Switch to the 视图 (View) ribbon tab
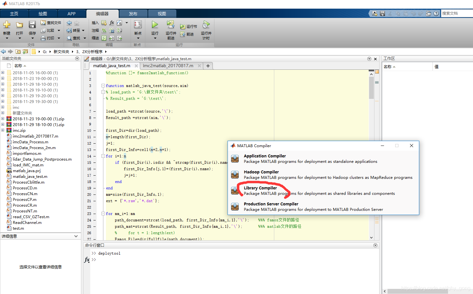Viewport: 473px width, 294px height. coord(162,14)
